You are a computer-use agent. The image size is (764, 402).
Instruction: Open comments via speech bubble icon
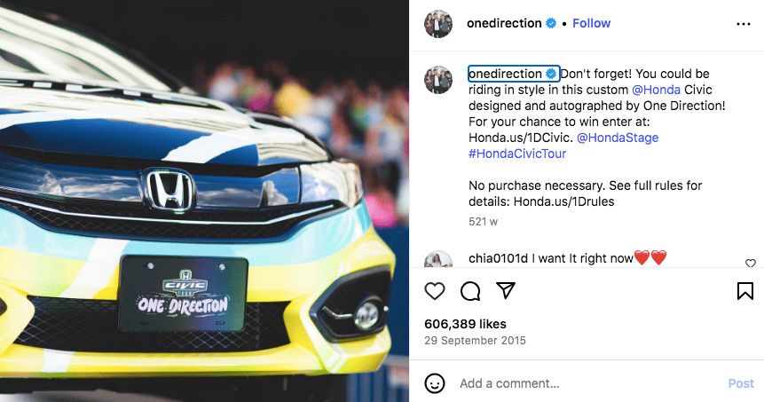click(x=470, y=291)
